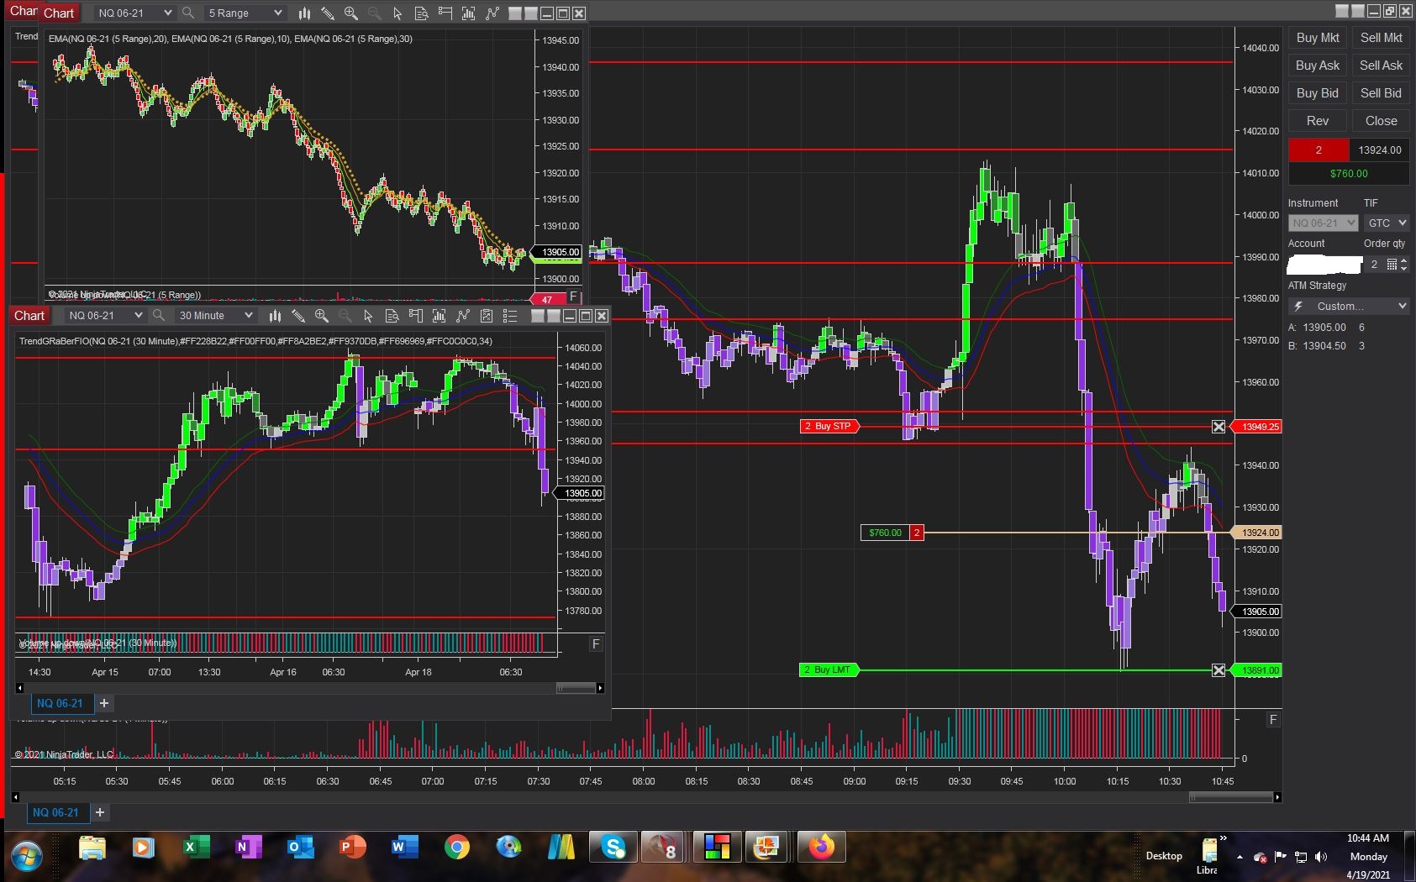The image size is (1416, 882).
Task: Zoom in on the 30 Minute chart
Action: 322,316
